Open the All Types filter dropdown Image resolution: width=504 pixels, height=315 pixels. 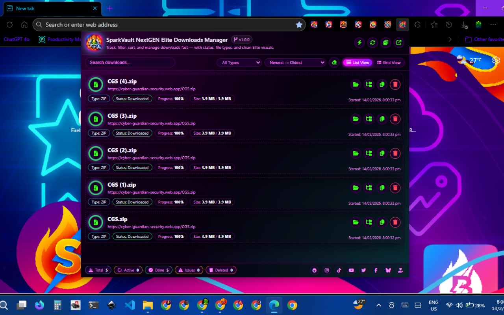click(x=239, y=63)
